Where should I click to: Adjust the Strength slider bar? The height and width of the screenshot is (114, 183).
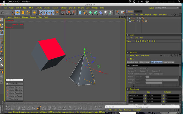[162, 80]
